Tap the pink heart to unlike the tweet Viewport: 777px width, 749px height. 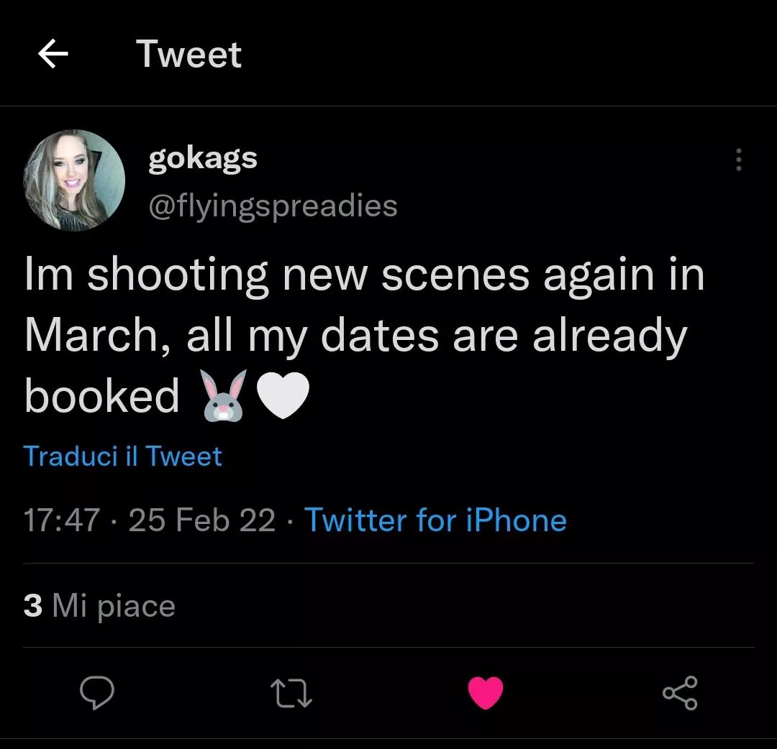click(486, 692)
